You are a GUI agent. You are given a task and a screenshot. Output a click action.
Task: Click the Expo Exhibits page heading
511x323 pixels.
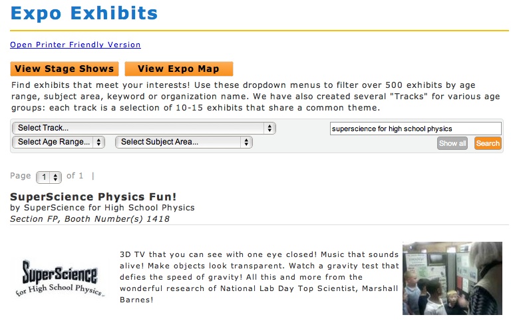(x=84, y=13)
